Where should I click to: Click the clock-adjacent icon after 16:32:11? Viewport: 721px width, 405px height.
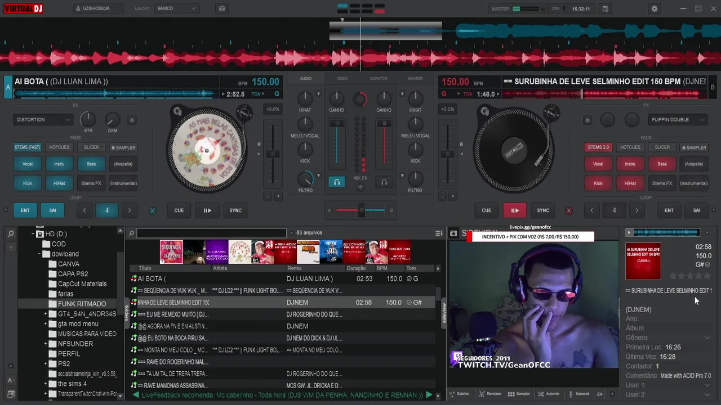(605, 9)
